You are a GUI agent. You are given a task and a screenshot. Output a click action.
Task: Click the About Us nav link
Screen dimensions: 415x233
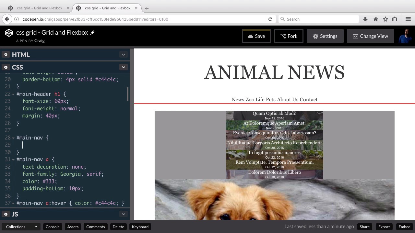click(288, 100)
